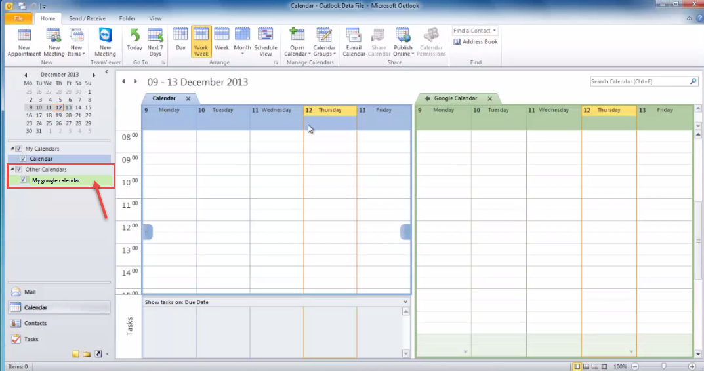The image size is (704, 371).
Task: Collapse the Other Calendars group
Action: [x=12, y=169]
